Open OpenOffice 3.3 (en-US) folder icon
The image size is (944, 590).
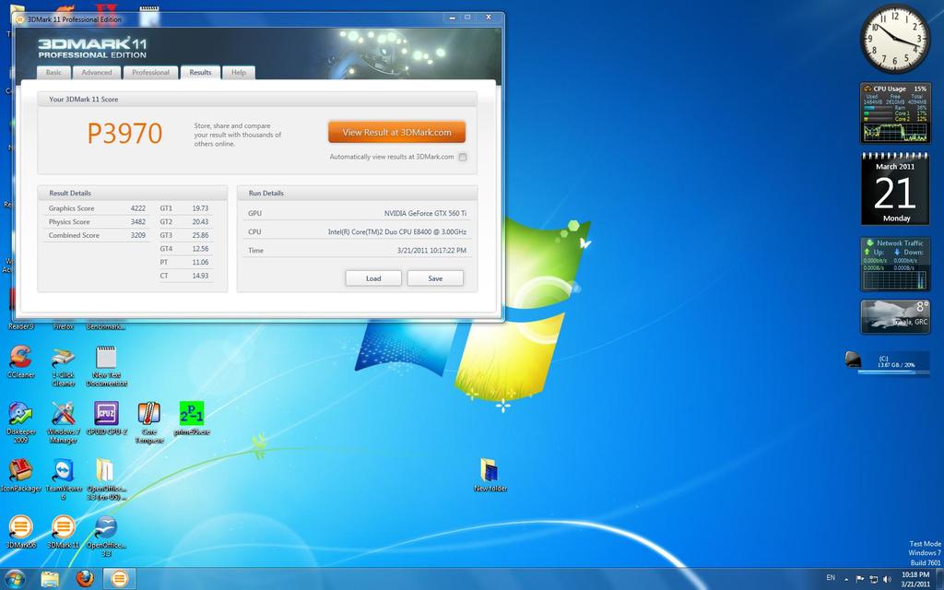[x=106, y=479]
